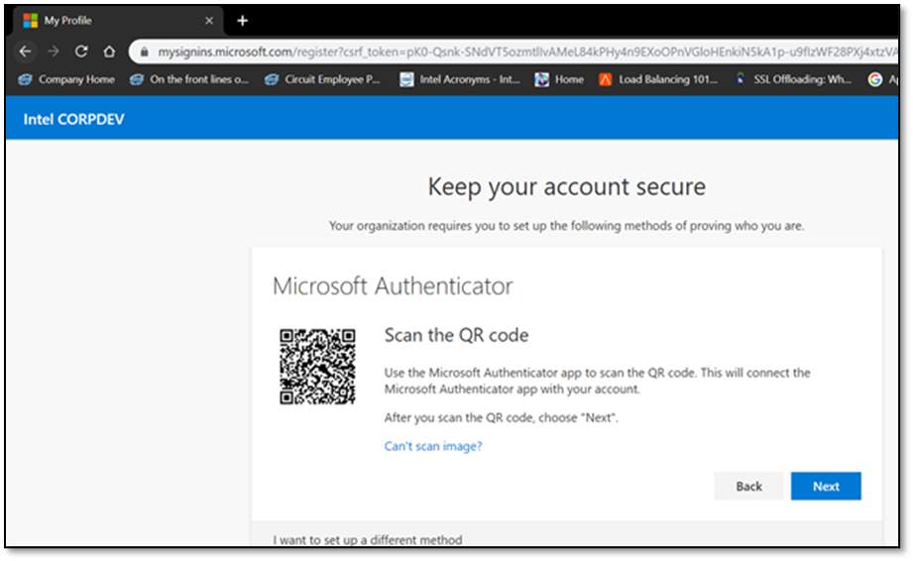Viewport: 913px width, 561px height.
Task: Click the blue Next button
Action: 826,487
